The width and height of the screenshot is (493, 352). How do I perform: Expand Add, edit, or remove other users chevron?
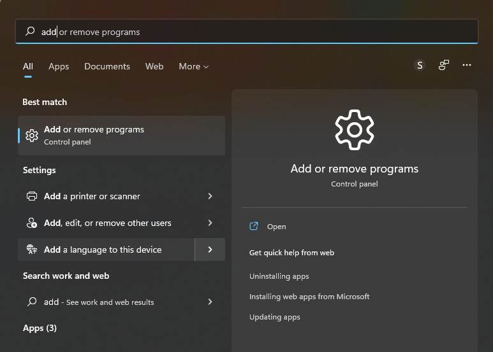click(210, 223)
